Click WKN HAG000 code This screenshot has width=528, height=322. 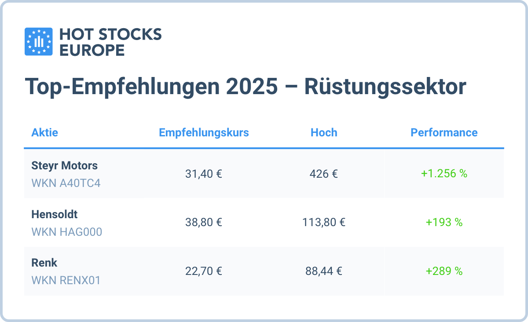[x=67, y=231]
